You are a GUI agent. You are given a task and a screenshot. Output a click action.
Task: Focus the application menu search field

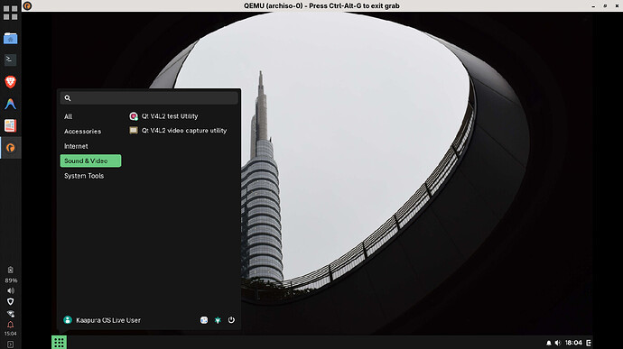149,97
